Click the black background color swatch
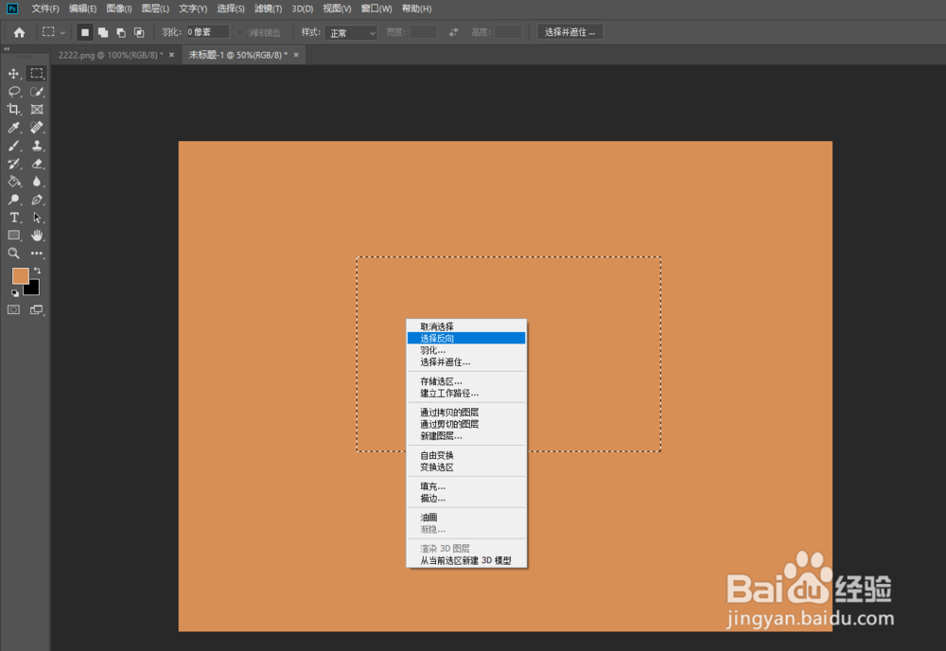This screenshot has width=946, height=651. 34,290
